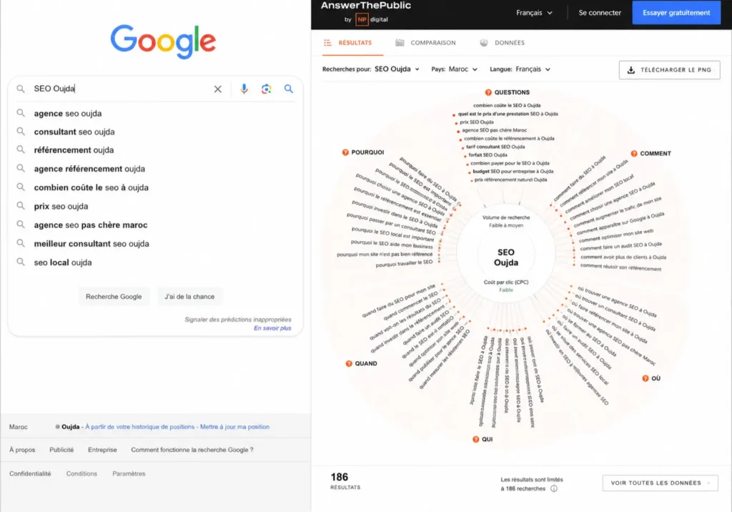This screenshot has width=732, height=512.
Task: Click the Résultats list icon
Action: (327, 42)
